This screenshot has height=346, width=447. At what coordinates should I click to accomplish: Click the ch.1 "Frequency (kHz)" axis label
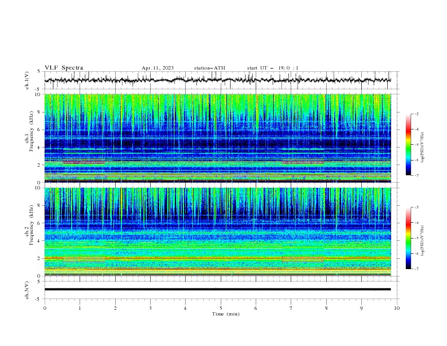31,130
